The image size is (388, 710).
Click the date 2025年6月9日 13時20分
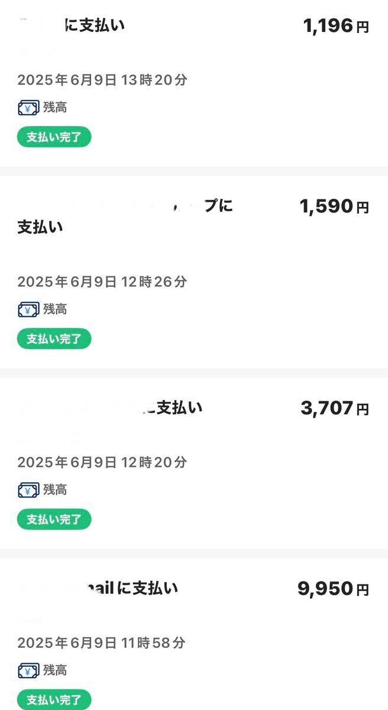click(102, 80)
